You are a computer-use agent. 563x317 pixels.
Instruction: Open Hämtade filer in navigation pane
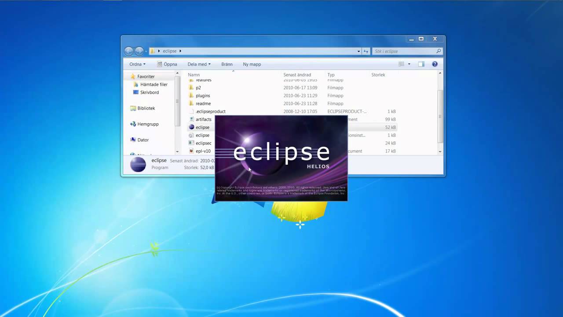154,85
